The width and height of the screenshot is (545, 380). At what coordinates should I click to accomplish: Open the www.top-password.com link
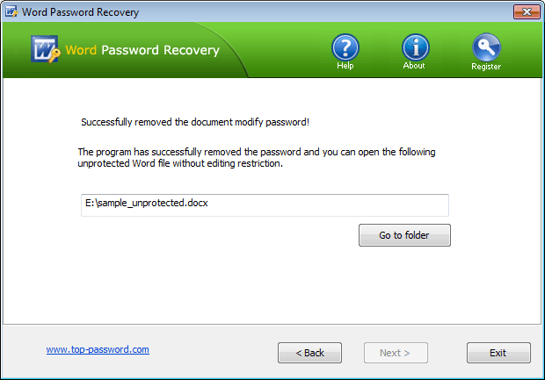(x=98, y=349)
